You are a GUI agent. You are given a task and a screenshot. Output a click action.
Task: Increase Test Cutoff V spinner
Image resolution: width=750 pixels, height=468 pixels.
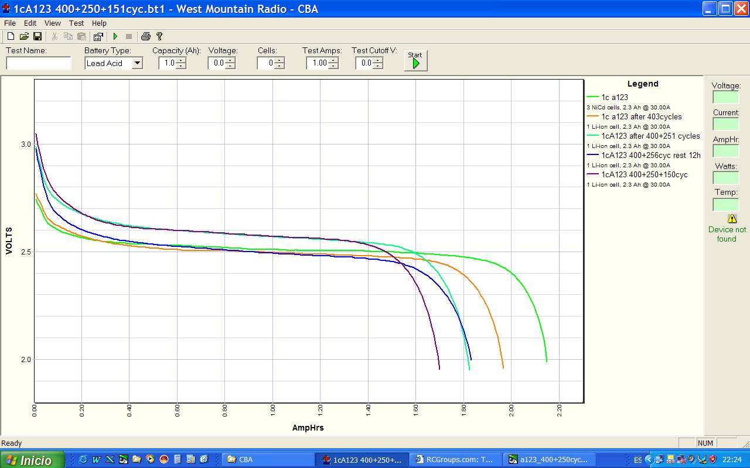tap(378, 60)
